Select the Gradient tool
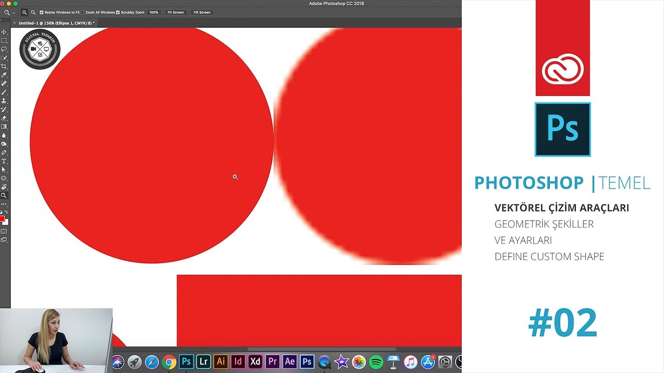Image resolution: width=664 pixels, height=373 pixels. (4, 126)
